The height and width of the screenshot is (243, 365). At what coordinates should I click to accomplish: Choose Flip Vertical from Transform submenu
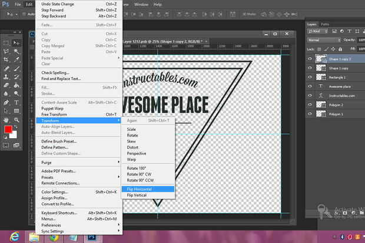[148, 195]
